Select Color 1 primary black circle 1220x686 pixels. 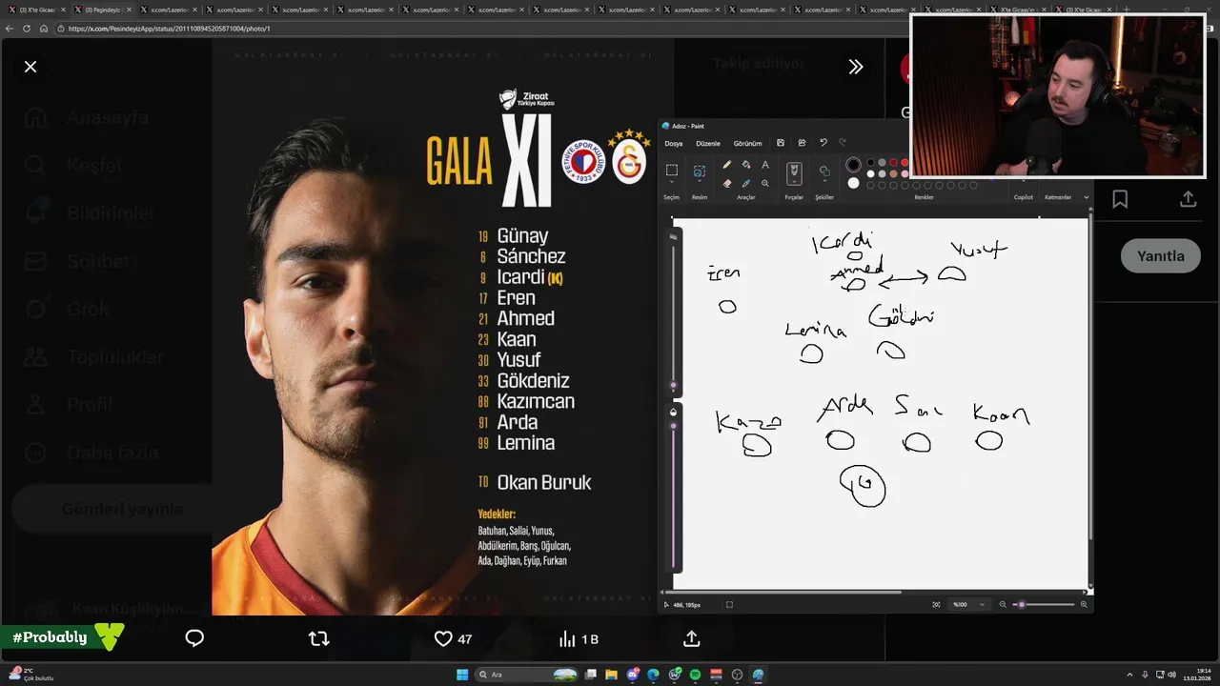coord(853,165)
